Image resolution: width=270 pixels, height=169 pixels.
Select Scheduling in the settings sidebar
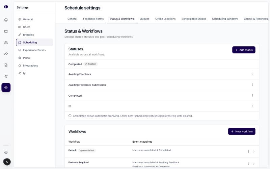(x=34, y=43)
